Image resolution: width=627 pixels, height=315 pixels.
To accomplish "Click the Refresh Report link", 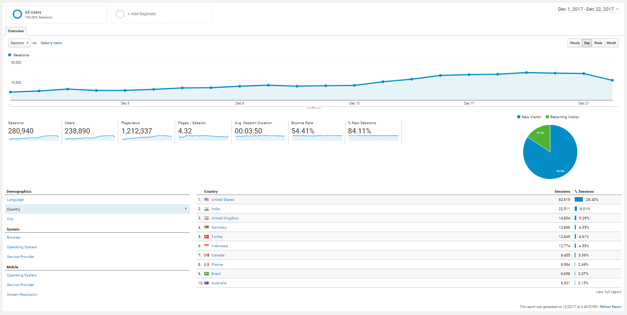I will click(x=611, y=307).
